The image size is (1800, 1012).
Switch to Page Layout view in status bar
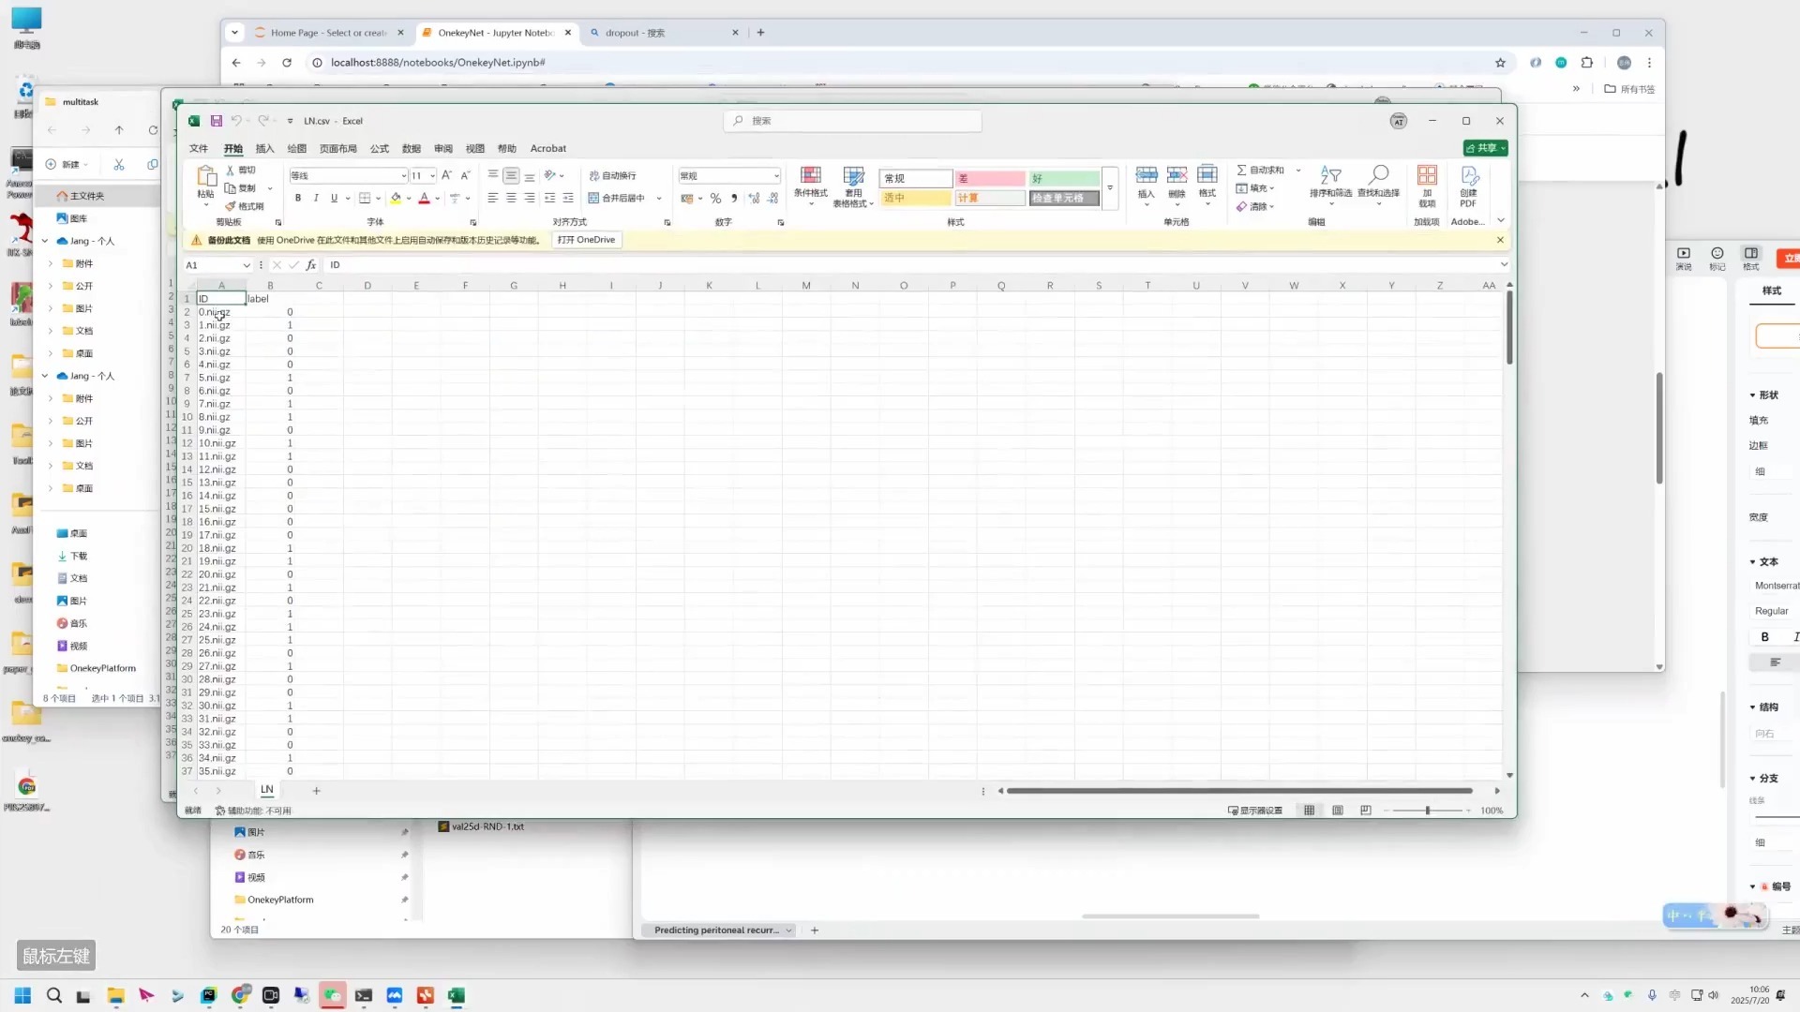click(x=1338, y=811)
